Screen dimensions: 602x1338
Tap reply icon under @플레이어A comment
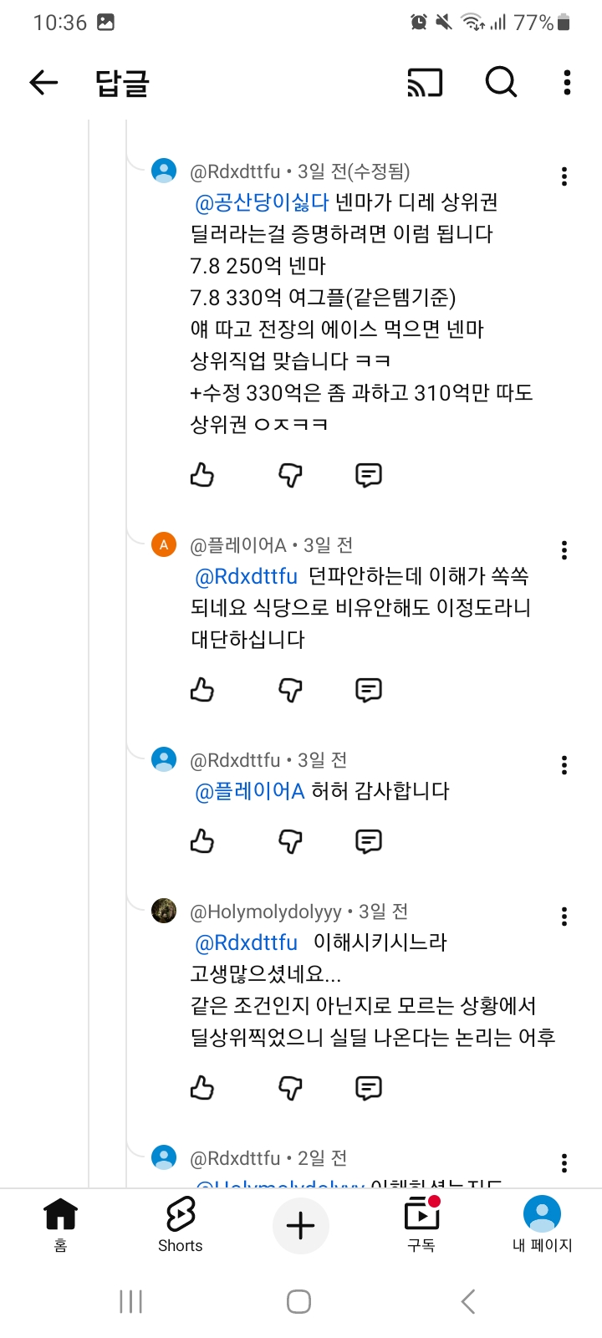(369, 690)
